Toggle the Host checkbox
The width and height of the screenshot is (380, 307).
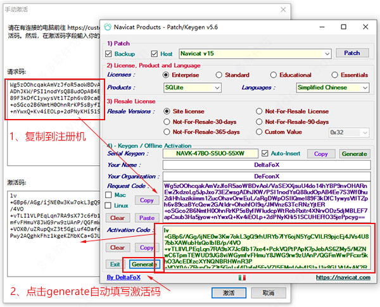click(x=154, y=54)
